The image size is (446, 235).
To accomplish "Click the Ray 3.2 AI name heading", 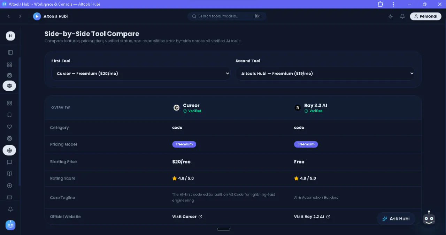I will 316,105.
